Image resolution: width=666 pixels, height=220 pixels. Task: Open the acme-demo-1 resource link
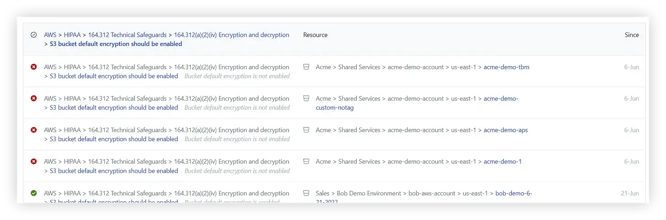(x=502, y=161)
